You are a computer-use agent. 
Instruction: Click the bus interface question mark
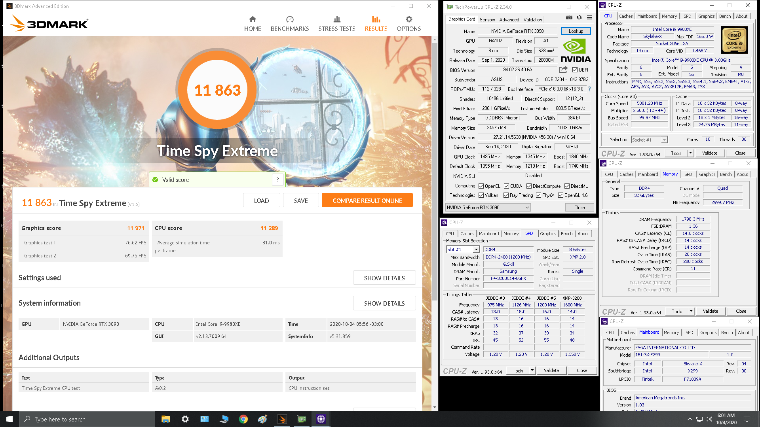click(x=589, y=89)
